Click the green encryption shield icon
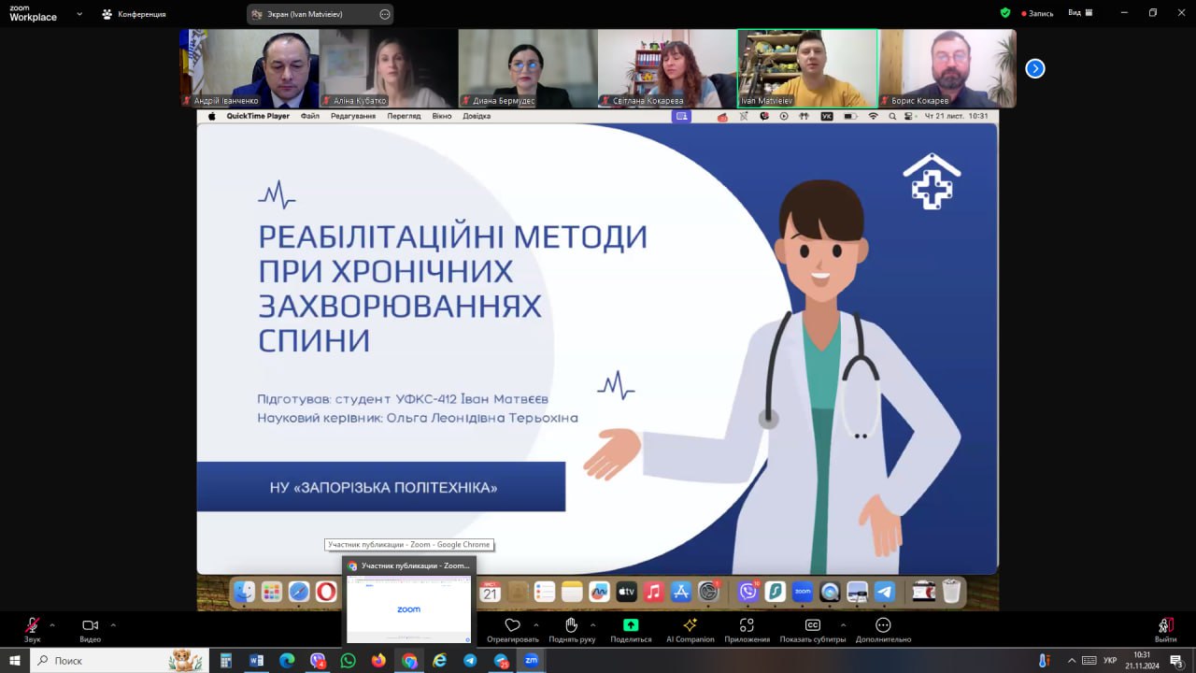Screen dimensions: 1196x673 (x=1005, y=13)
